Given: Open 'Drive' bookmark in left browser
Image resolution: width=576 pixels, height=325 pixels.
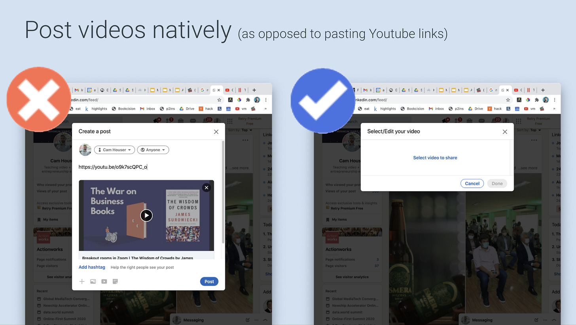Looking at the screenshot, I should [x=187, y=108].
